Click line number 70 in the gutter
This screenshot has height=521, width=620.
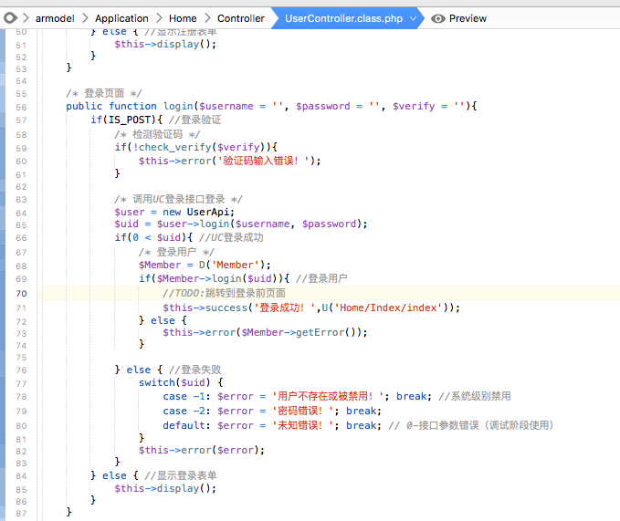click(x=21, y=294)
